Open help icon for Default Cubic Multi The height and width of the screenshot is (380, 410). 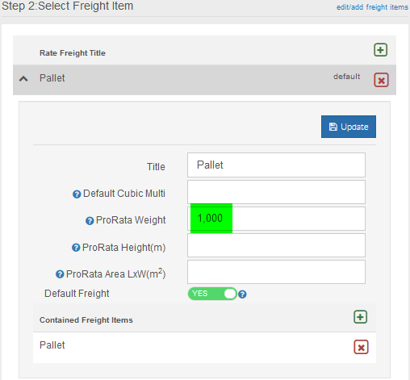click(77, 194)
